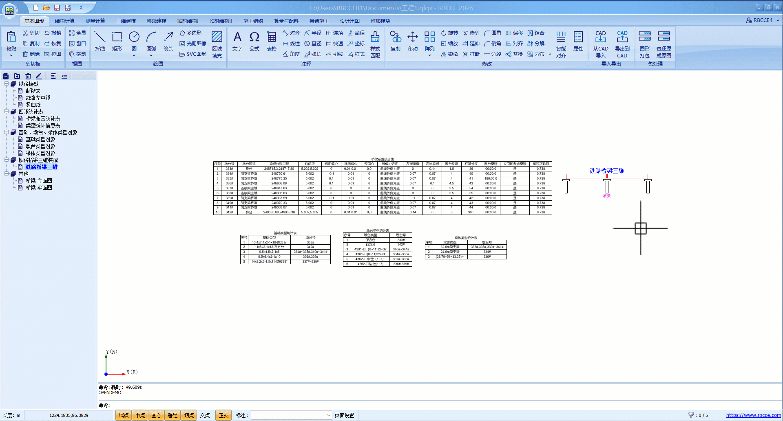Switch to the 结构计算 ribbon tab
This screenshot has width=783, height=421.
65,21
